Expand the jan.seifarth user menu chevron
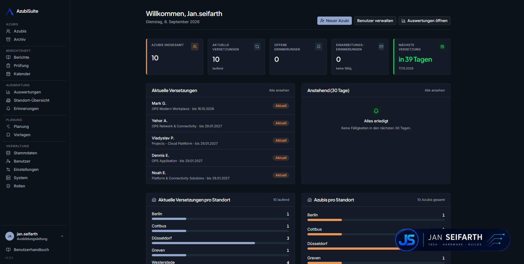The width and height of the screenshot is (524, 264). coord(62,236)
